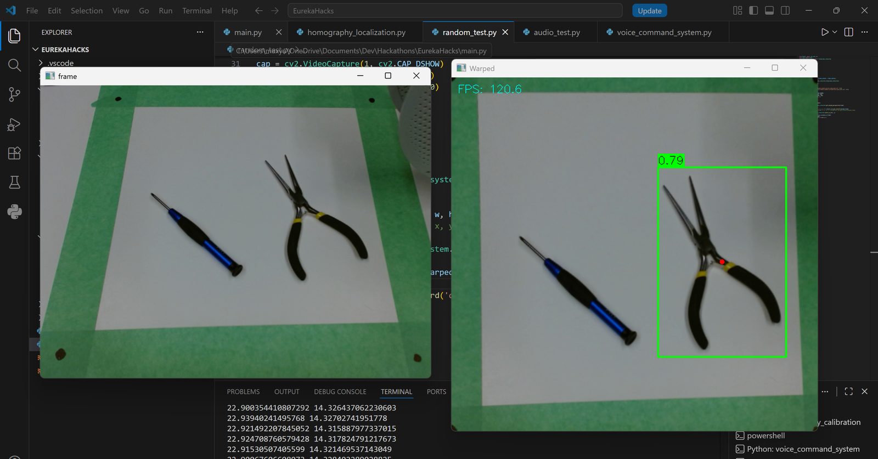The height and width of the screenshot is (459, 878).
Task: Open the Search view in activity bar
Action: click(x=14, y=65)
